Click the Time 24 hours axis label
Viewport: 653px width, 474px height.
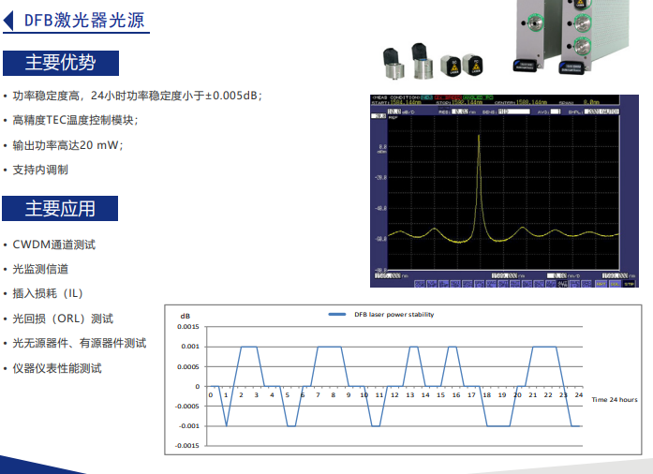coord(615,400)
